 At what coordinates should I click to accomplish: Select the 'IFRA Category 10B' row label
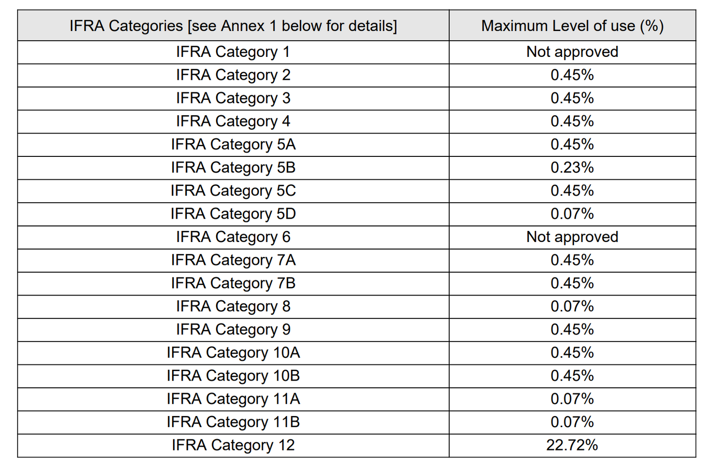(x=233, y=376)
